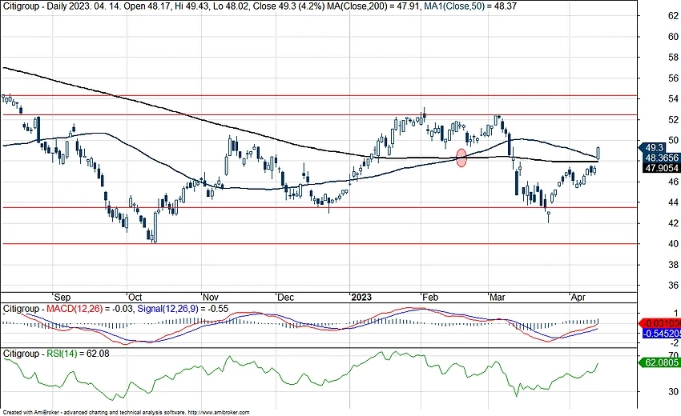This screenshot has width=681, height=416.
Task: Click the 2023 year label on the time axis
Action: coord(361,297)
